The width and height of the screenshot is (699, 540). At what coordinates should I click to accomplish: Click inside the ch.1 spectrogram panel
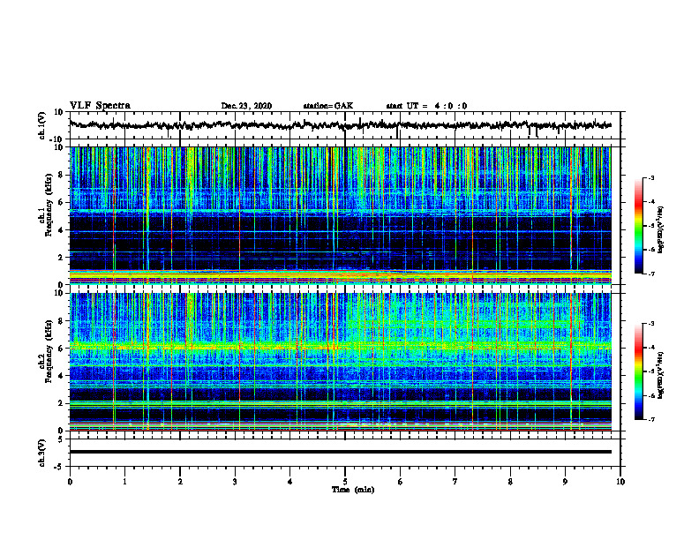pos(341,215)
